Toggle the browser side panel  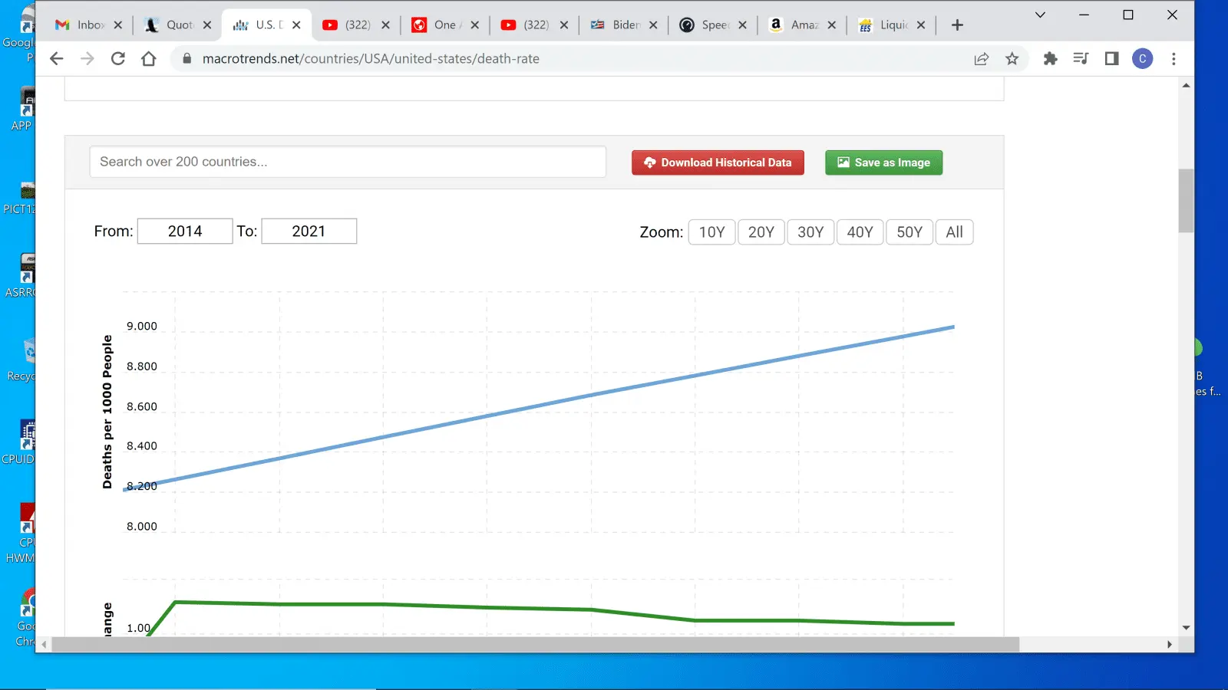tap(1111, 59)
